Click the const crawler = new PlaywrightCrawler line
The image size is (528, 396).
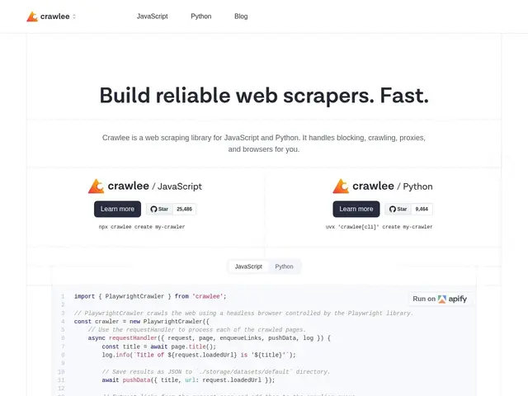click(x=142, y=322)
